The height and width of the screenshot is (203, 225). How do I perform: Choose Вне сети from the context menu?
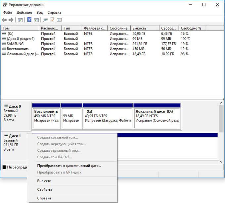44,181
